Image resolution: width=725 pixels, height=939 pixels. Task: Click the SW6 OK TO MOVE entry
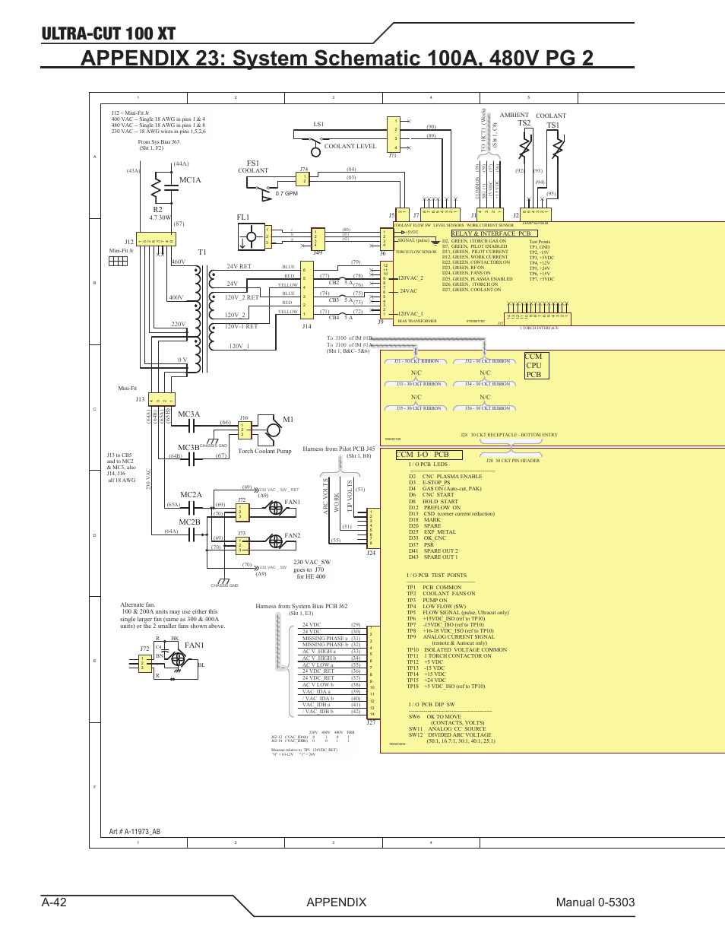coord(435,717)
